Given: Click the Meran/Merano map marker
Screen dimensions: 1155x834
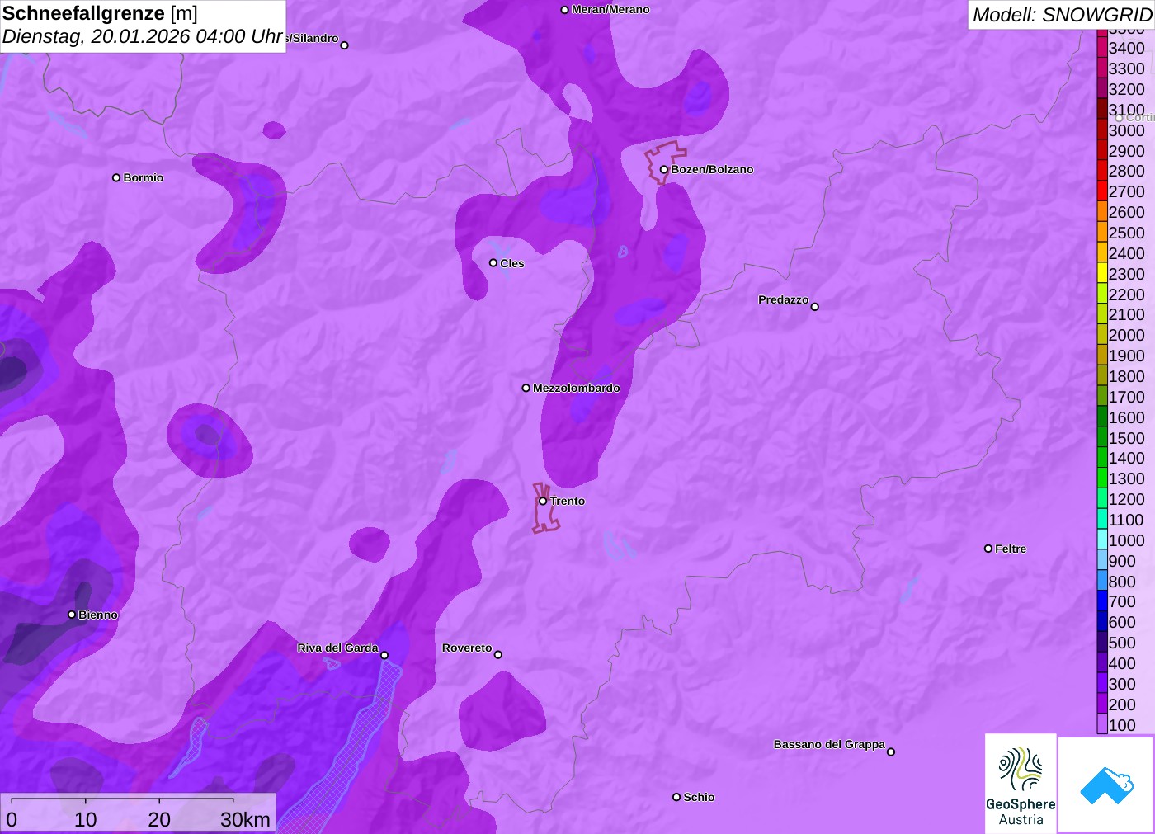Looking at the screenshot, I should [x=564, y=10].
